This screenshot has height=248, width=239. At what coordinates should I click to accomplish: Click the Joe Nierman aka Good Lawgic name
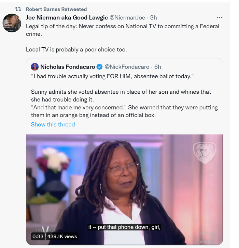(x=67, y=17)
